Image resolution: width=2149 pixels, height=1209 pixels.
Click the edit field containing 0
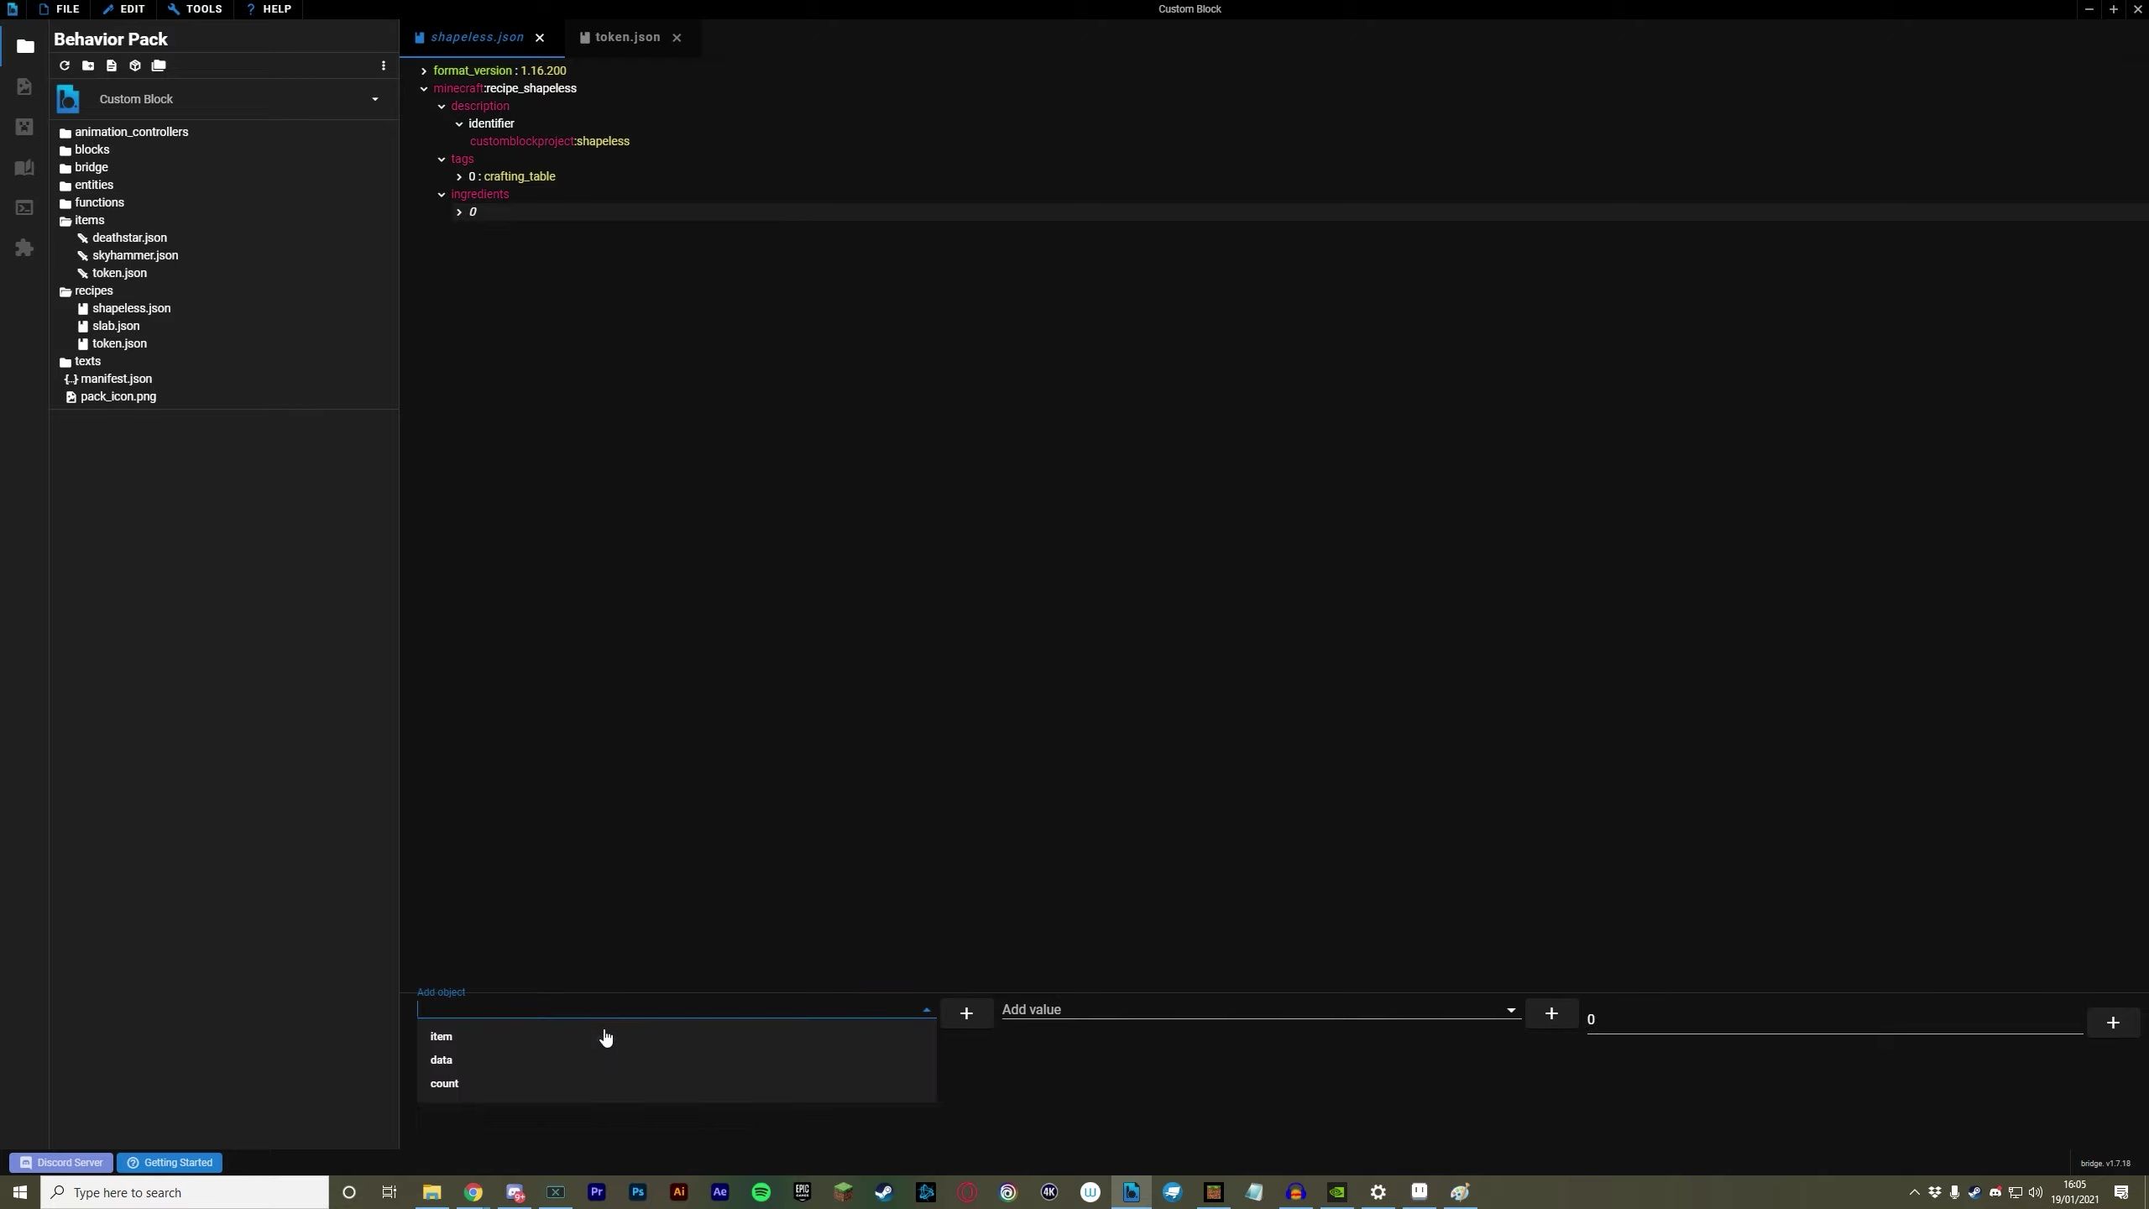1834,1019
